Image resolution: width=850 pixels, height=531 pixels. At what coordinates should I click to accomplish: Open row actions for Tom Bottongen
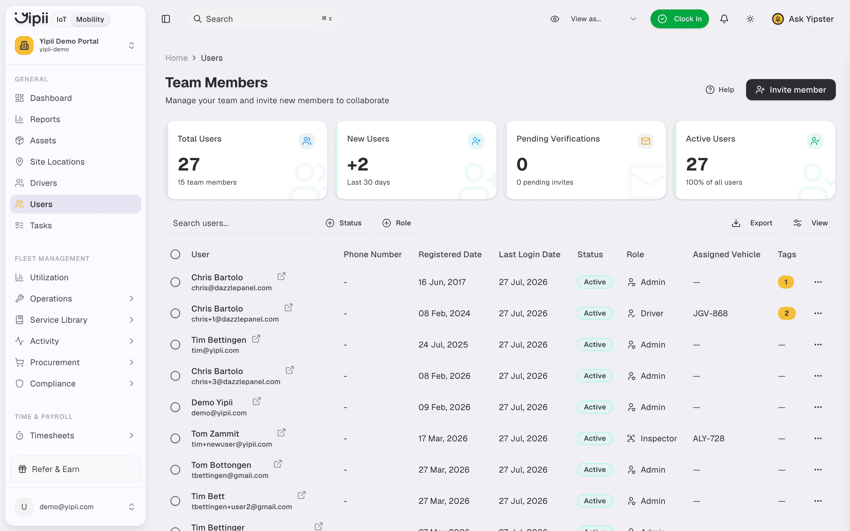tap(818, 470)
